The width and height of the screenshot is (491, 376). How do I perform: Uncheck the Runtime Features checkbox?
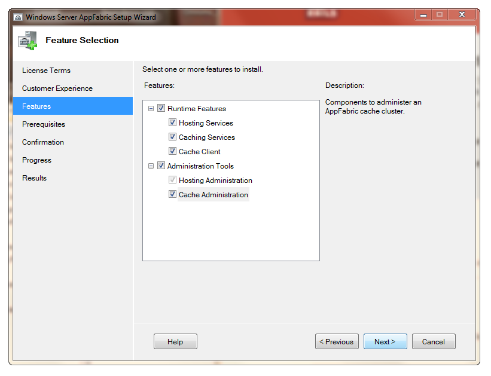pyautogui.click(x=160, y=108)
